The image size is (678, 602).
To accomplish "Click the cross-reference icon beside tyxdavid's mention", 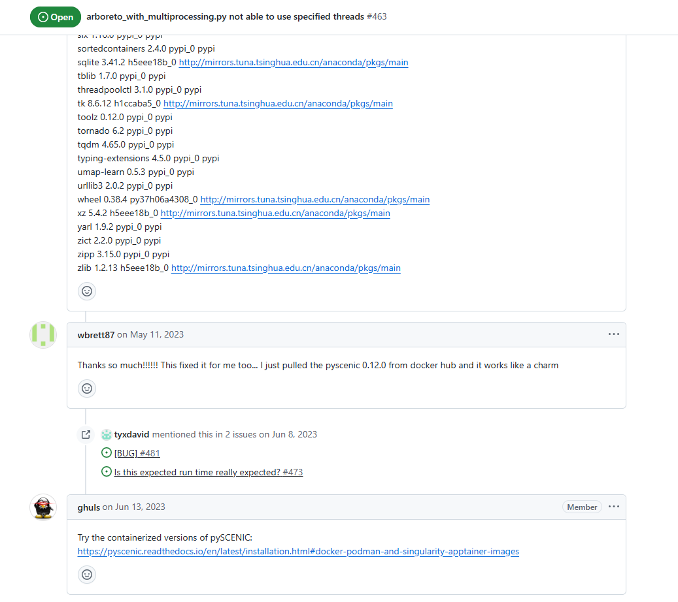I will click(86, 434).
